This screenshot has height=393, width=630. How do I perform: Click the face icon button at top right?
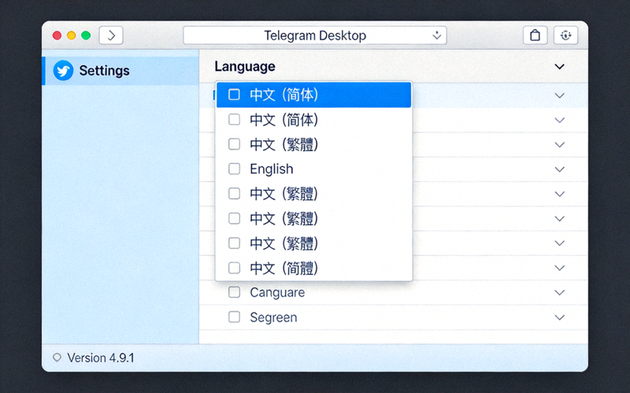565,35
